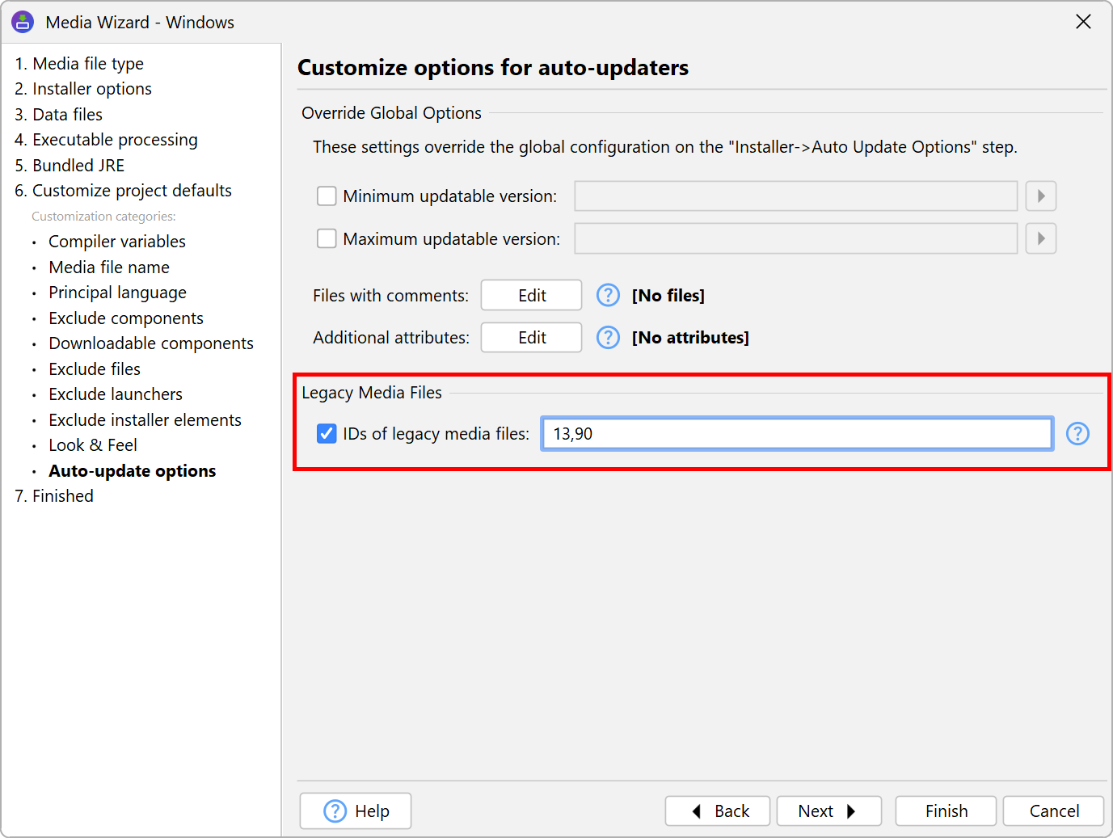The height and width of the screenshot is (838, 1113).
Task: Open the Look & Feel category
Action: [x=93, y=445]
